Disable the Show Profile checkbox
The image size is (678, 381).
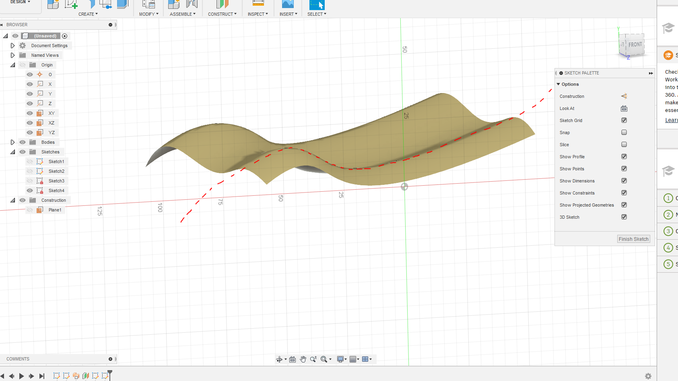pos(624,156)
